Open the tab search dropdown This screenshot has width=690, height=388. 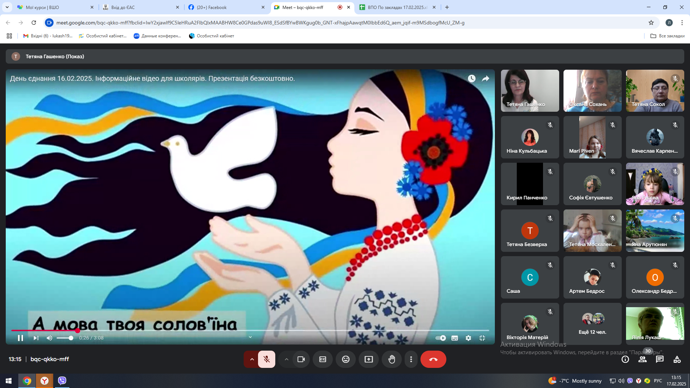coord(7,7)
